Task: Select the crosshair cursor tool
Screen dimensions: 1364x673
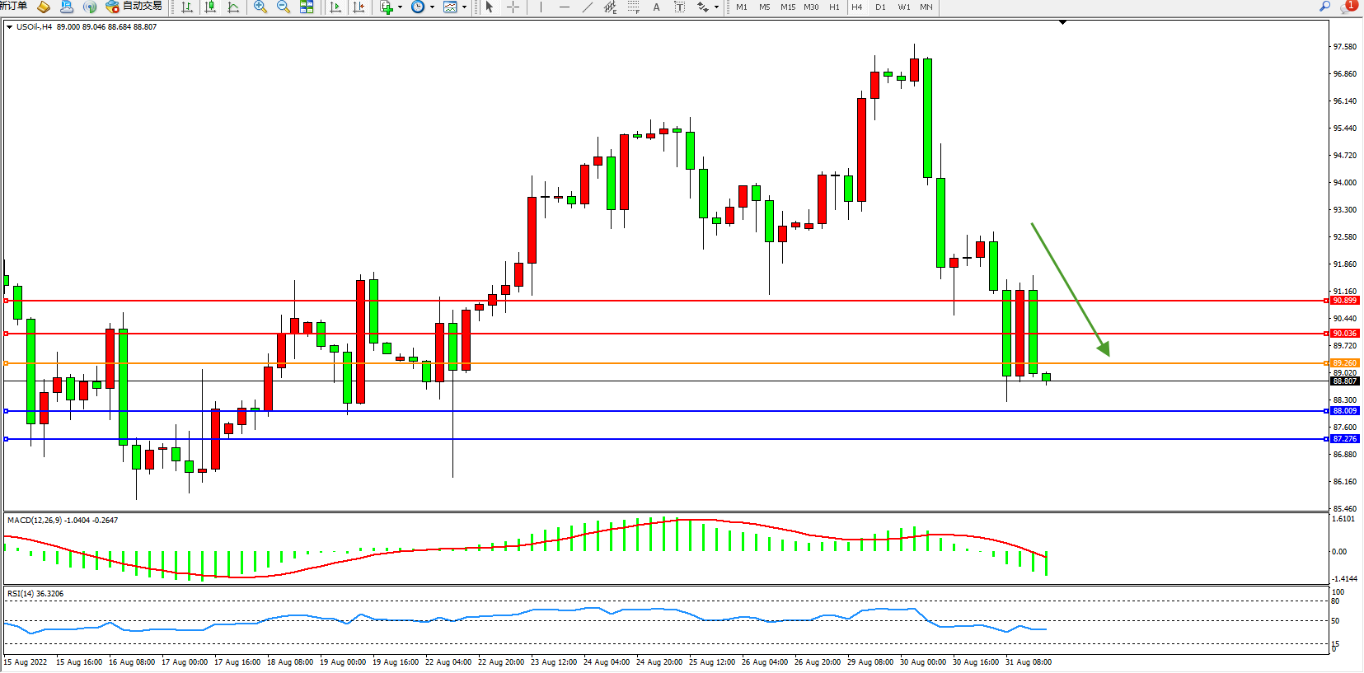Action: click(x=513, y=7)
